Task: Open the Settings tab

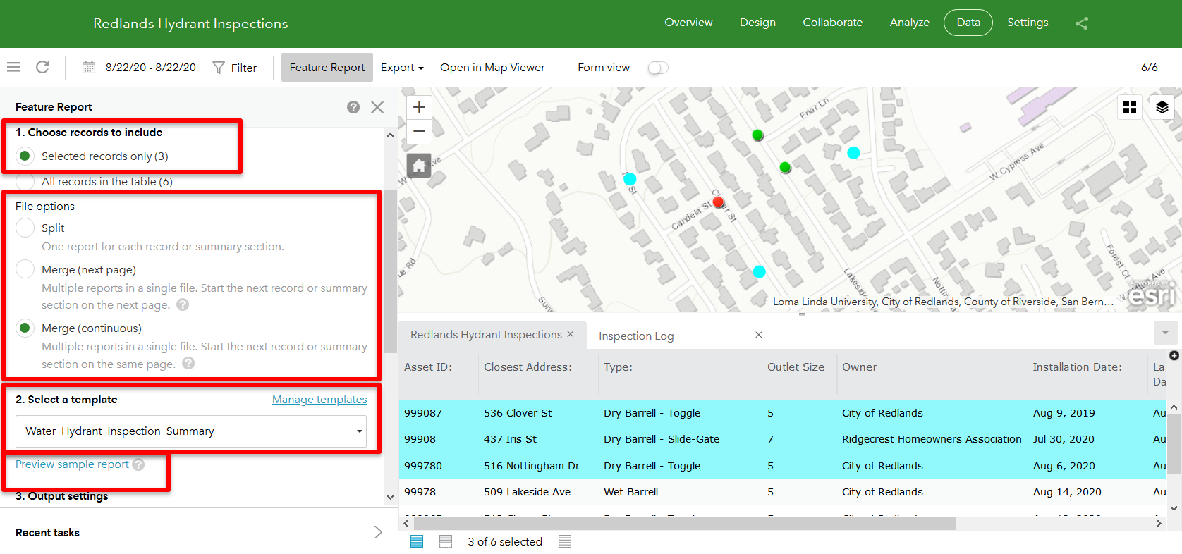Action: pyautogui.click(x=1028, y=23)
